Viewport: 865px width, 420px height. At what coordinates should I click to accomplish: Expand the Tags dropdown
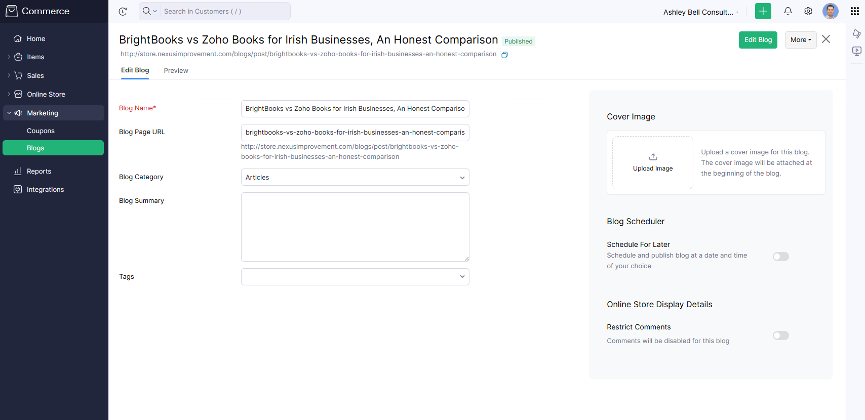point(355,277)
